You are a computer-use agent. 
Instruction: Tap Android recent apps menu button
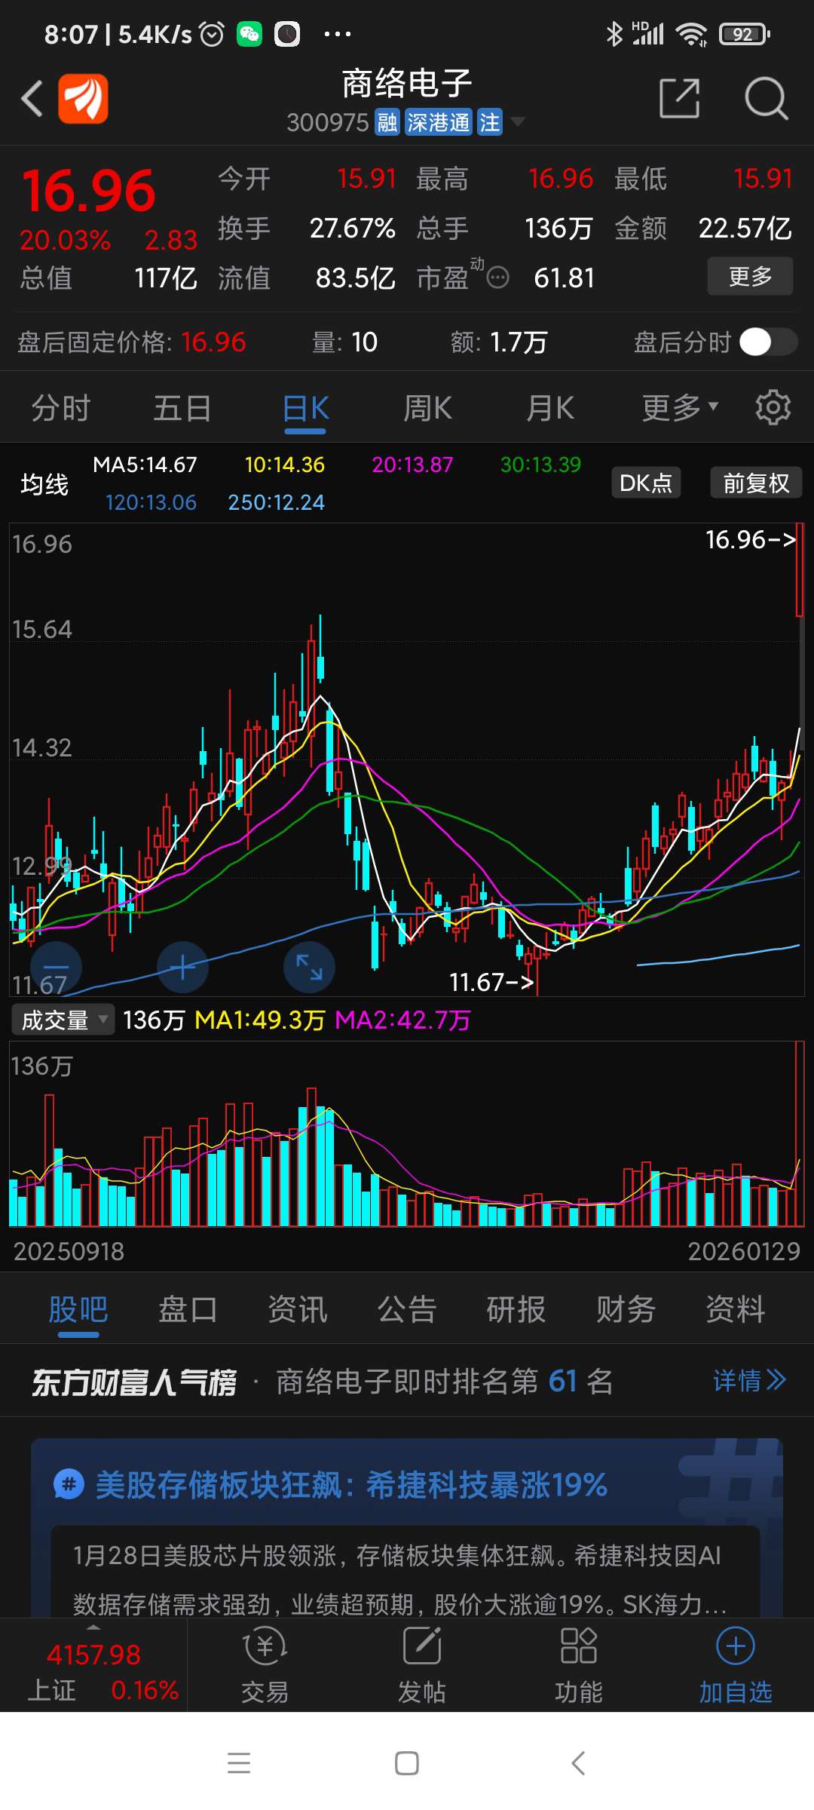coord(239,1763)
